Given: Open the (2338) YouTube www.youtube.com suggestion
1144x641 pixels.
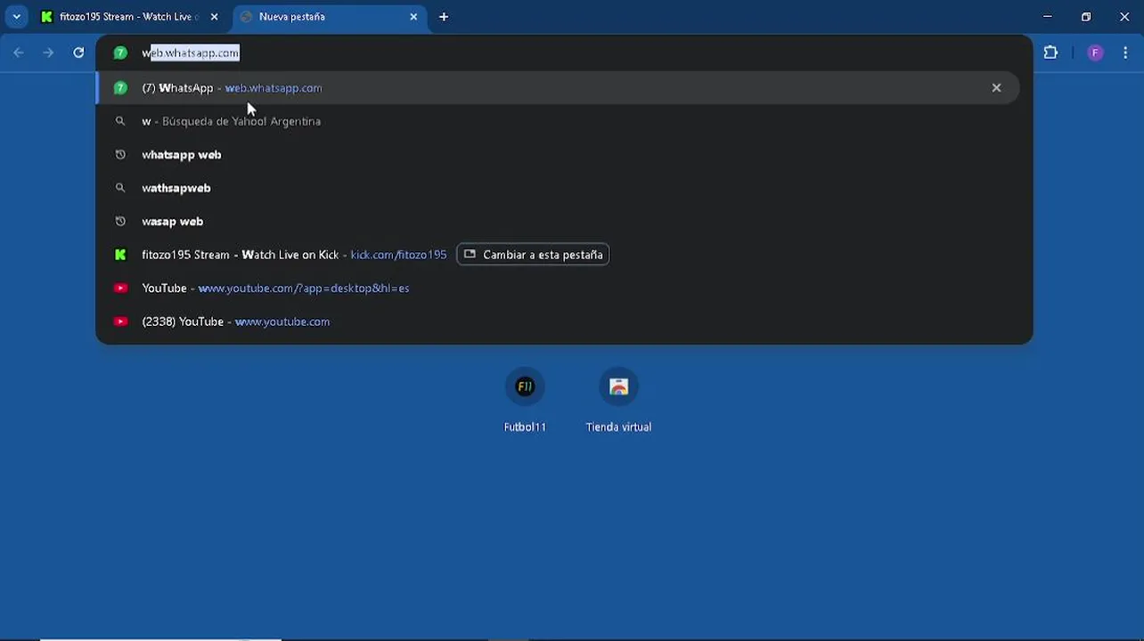Looking at the screenshot, I should click(x=557, y=321).
